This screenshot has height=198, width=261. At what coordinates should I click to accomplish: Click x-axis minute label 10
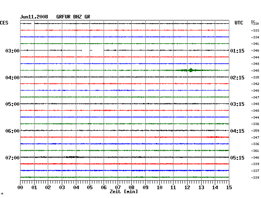coord(159,188)
